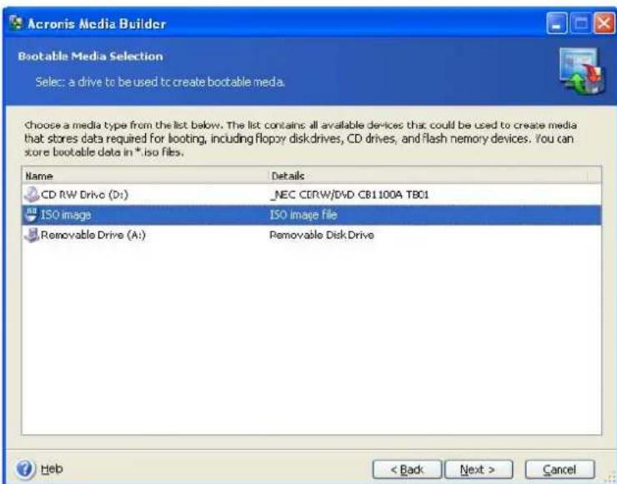Viewport: 617px width, 484px height.
Task: Open the Help link text
Action: pos(52,469)
